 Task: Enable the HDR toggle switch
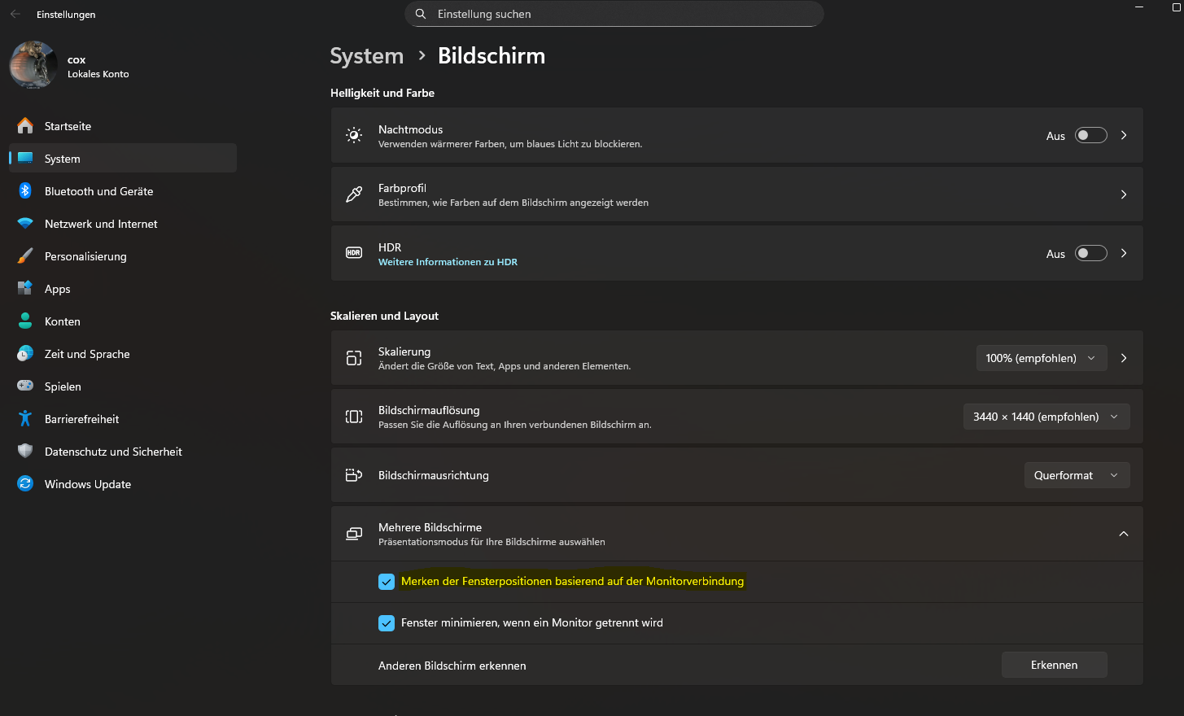coord(1090,254)
